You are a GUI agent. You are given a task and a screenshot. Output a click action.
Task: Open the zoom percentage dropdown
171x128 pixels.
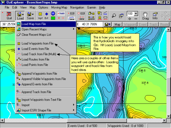136,14
